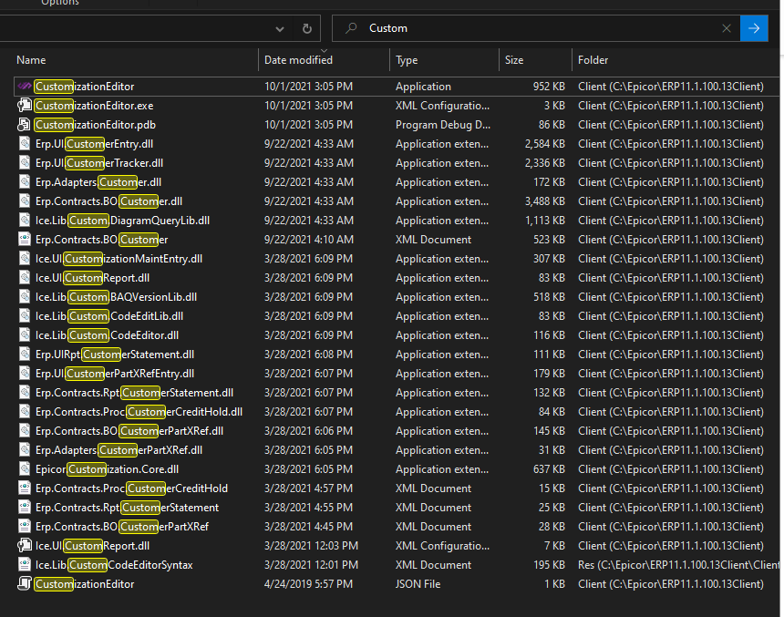Click the Ice.Lib.CustomCodeEditor.dll file icon
Viewport: 784px width, 617px height.
pyautogui.click(x=25, y=335)
